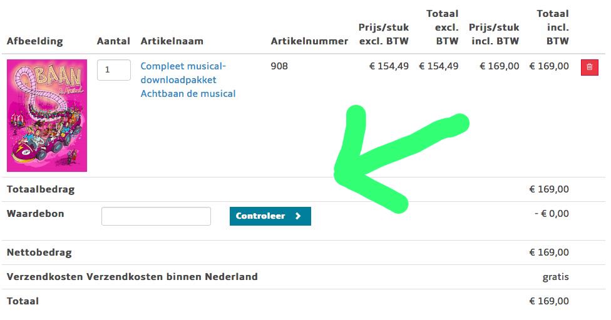Open the Achtbaan musical poster thumbnail
Viewport: 611px width, 320px height.
[47, 116]
